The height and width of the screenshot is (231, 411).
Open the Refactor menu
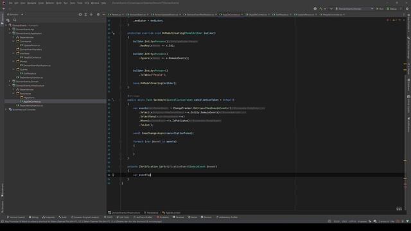50,3
